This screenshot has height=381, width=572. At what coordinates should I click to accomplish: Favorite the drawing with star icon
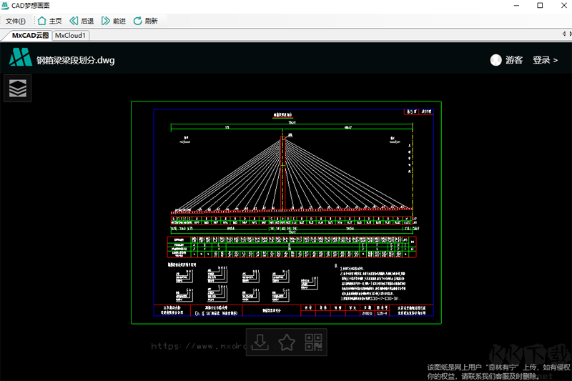[287, 342]
